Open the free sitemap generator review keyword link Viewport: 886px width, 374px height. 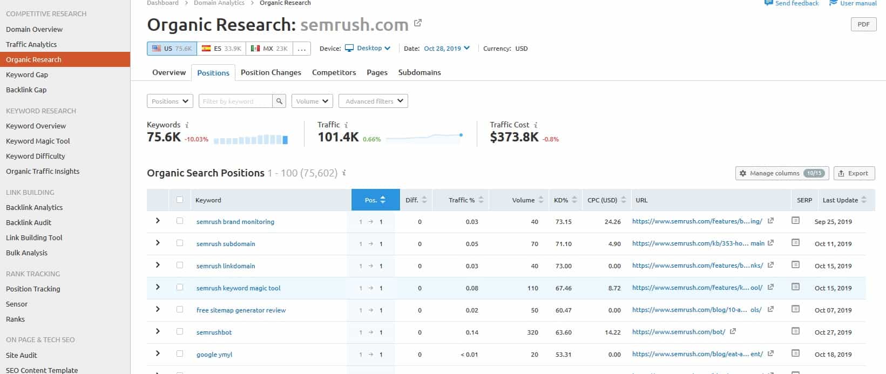[241, 310]
